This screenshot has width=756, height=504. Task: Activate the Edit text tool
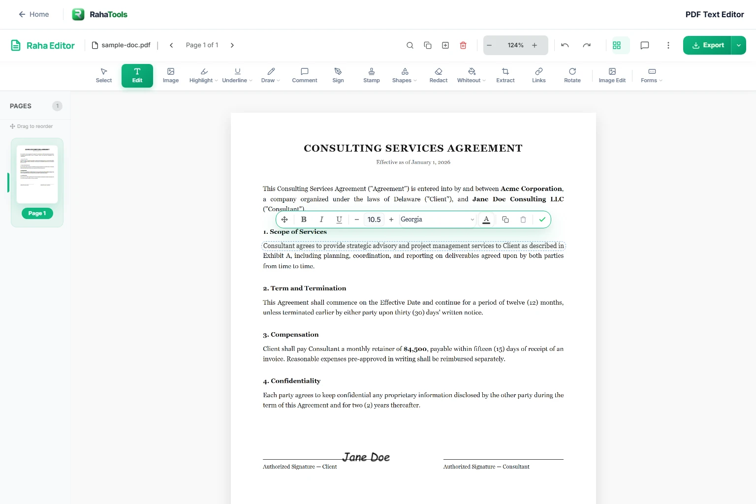(x=137, y=76)
